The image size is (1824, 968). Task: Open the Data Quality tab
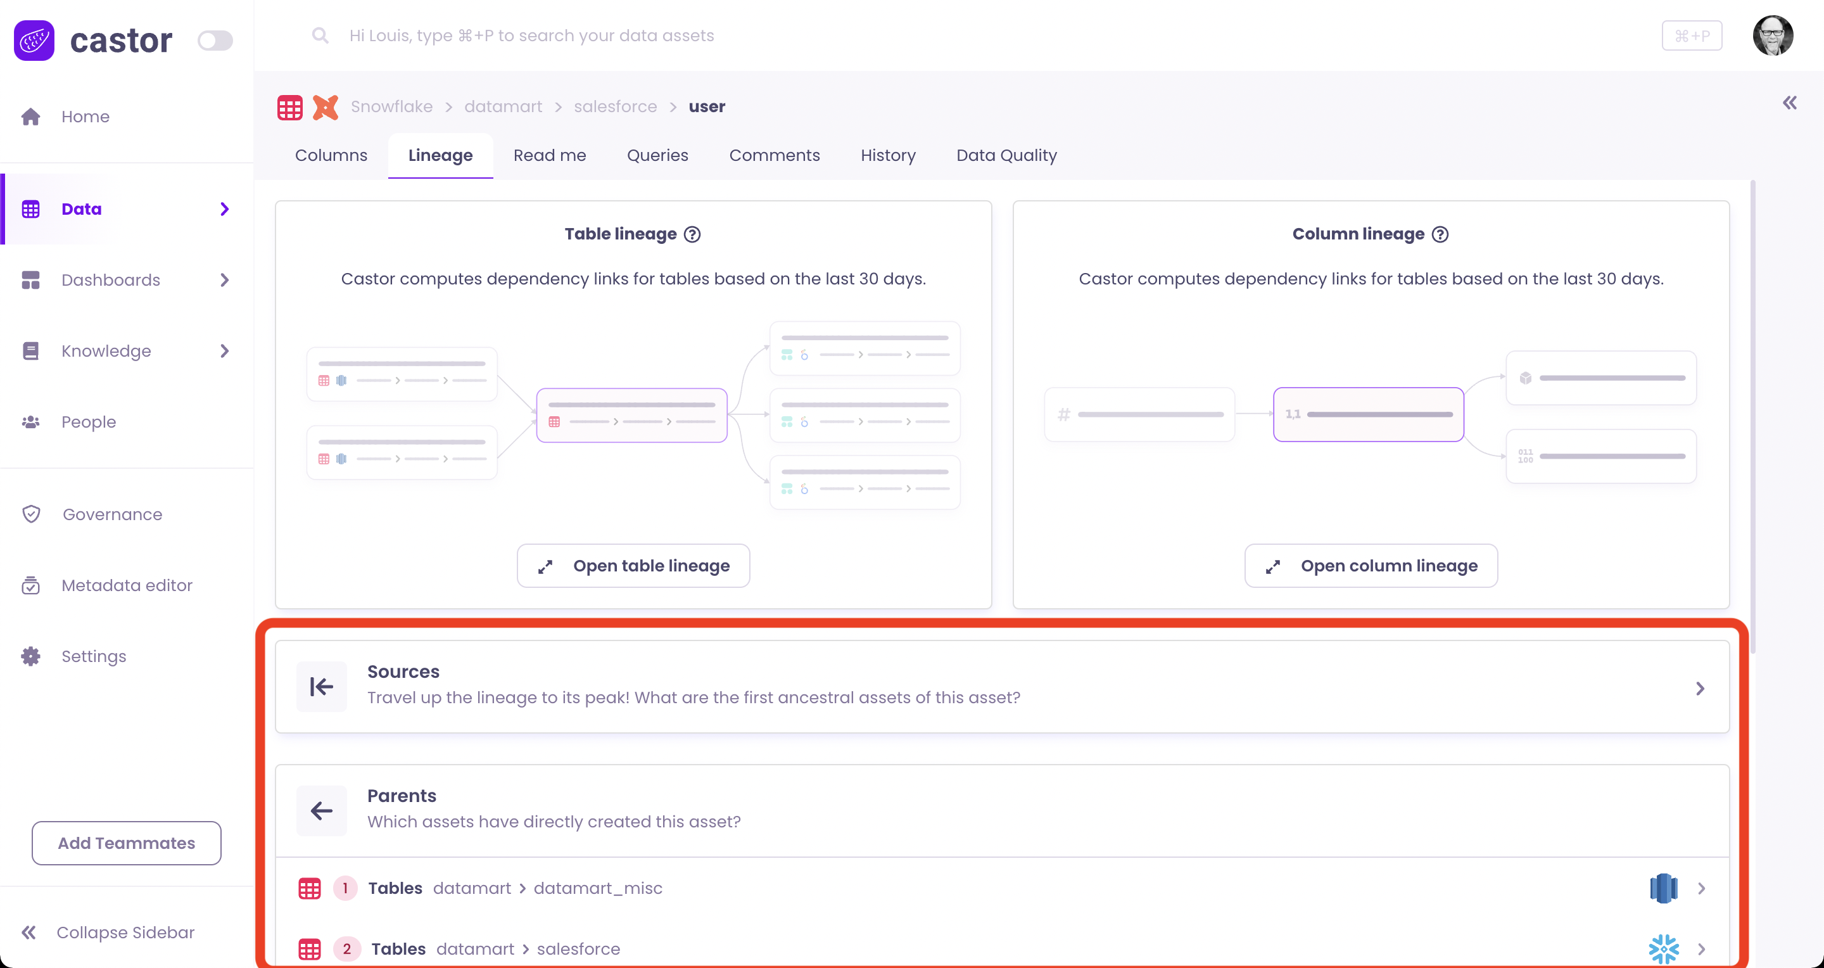1006,155
